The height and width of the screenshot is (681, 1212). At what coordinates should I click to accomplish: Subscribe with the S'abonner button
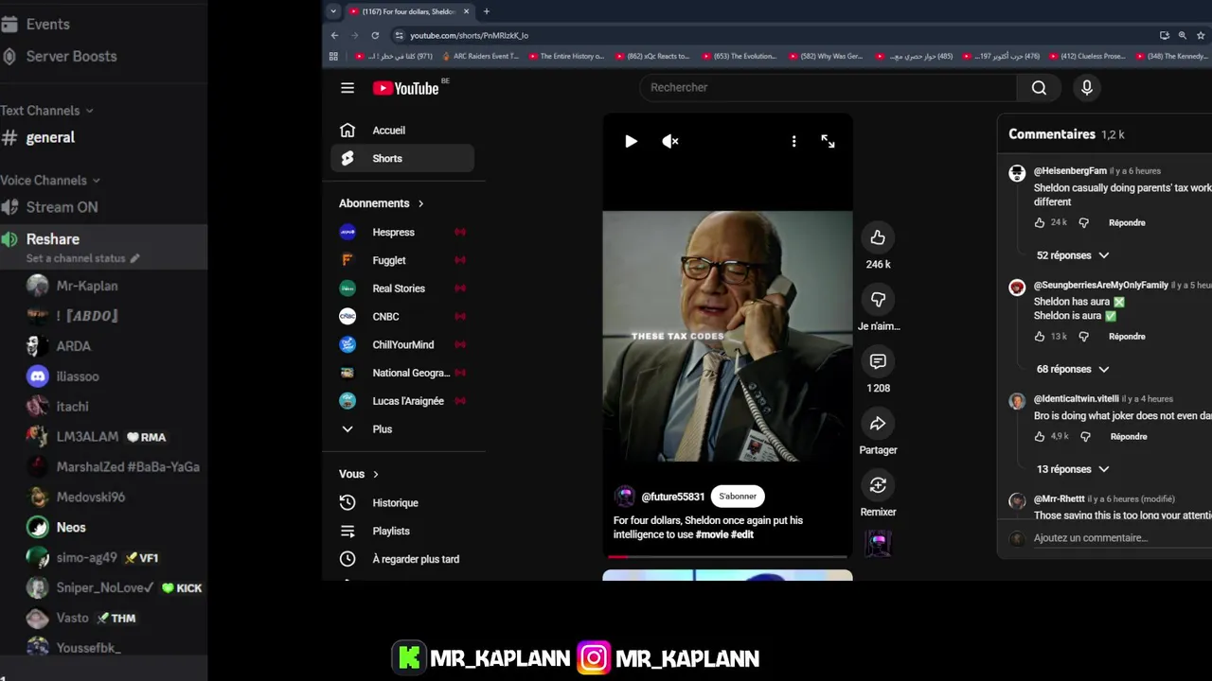coord(738,496)
